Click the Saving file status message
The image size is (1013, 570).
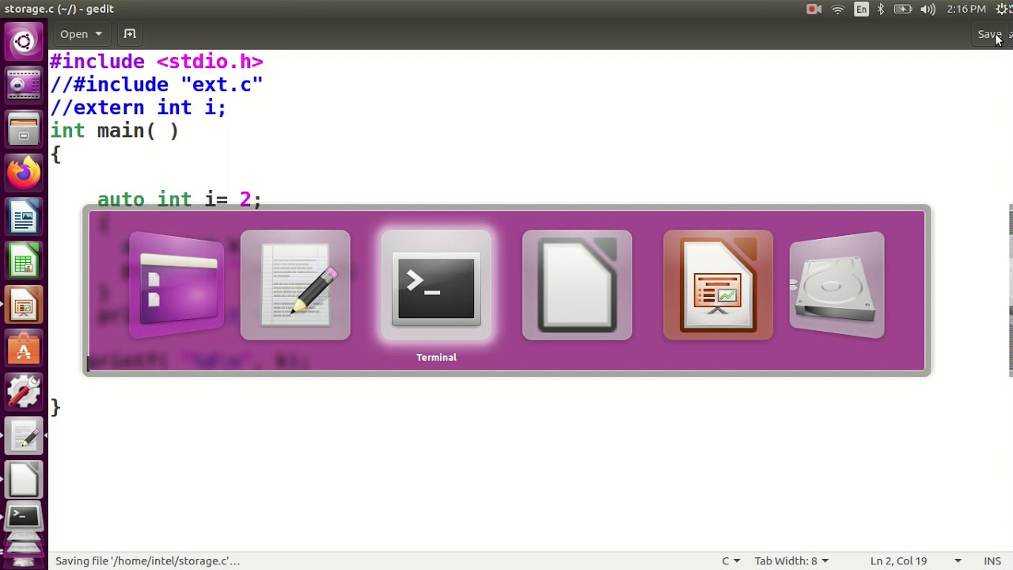148,560
